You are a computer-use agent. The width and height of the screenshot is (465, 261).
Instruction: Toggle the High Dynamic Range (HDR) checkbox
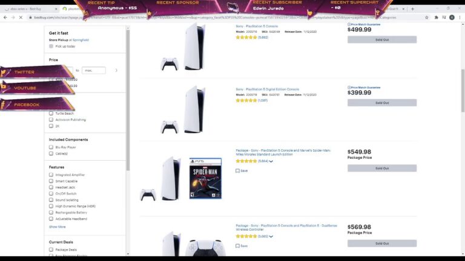coord(51,206)
